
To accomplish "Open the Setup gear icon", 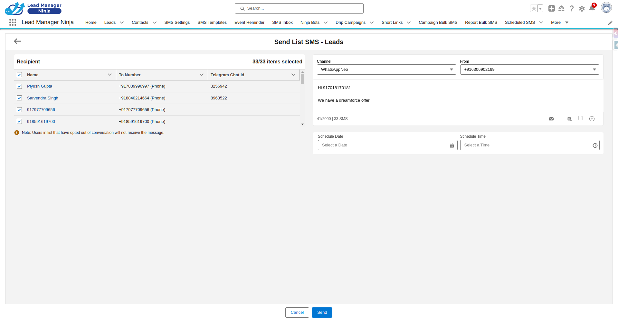I will coord(582,9).
